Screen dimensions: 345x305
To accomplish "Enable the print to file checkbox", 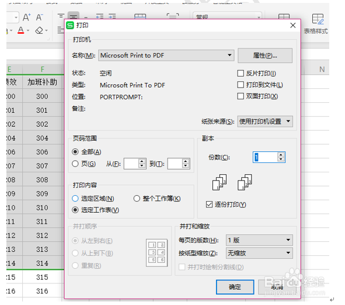I will pos(241,85).
